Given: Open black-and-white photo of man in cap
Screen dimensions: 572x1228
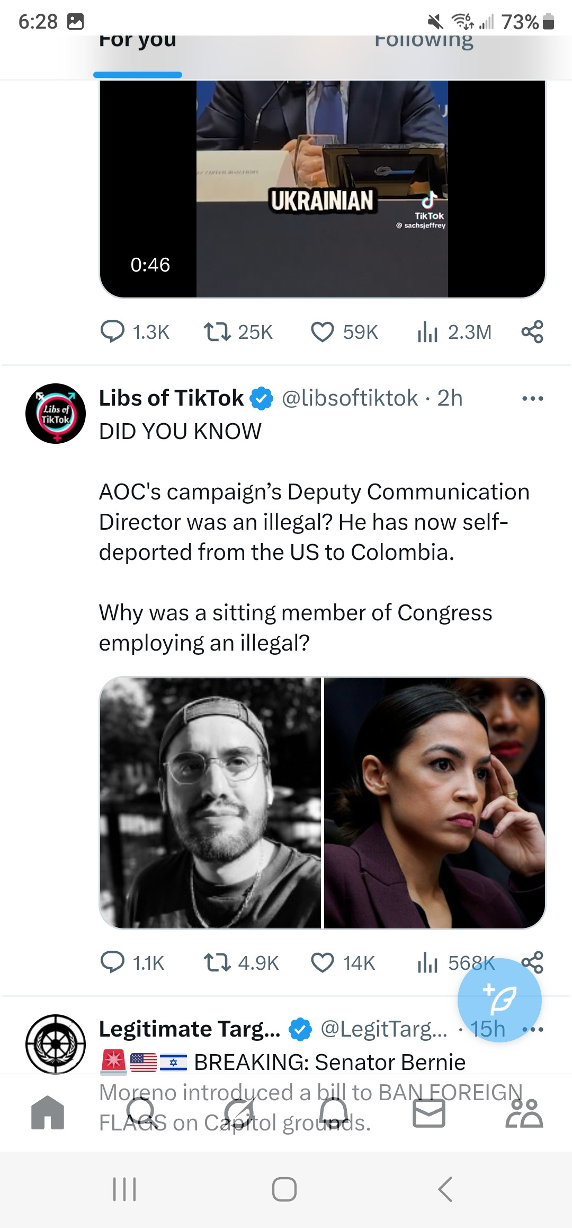Looking at the screenshot, I should point(211,803).
